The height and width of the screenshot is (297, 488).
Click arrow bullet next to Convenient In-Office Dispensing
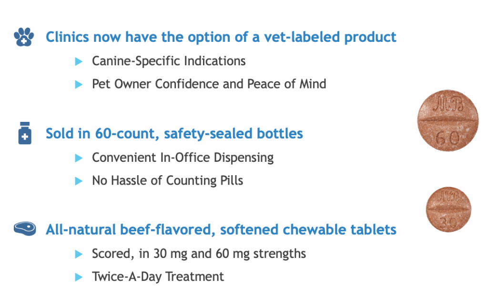pyautogui.click(x=79, y=158)
